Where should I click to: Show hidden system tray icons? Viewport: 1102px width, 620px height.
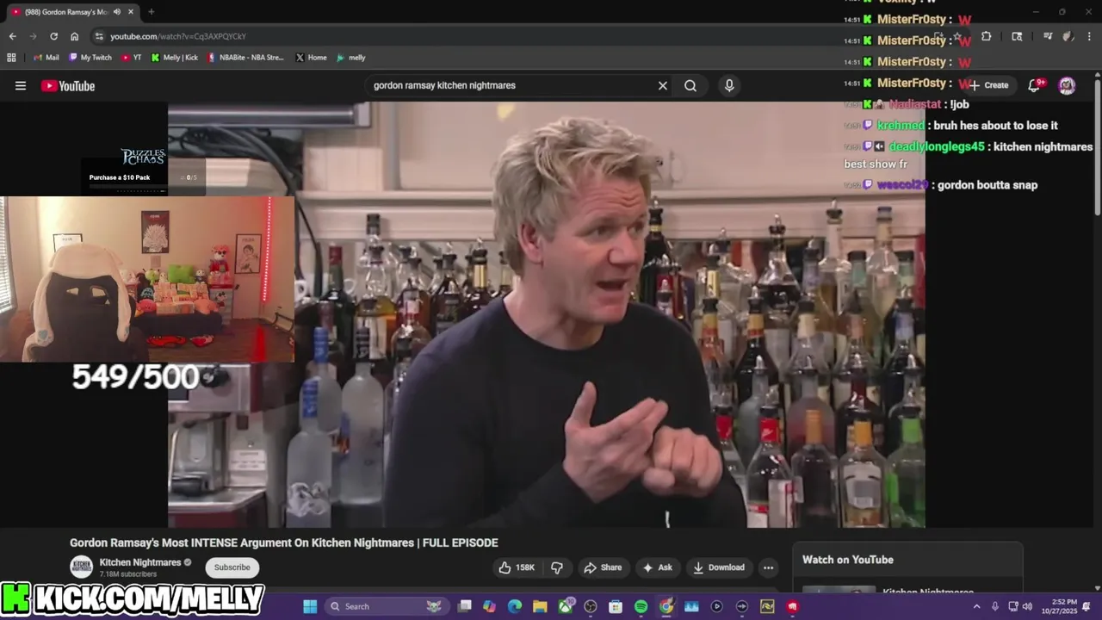(x=976, y=606)
